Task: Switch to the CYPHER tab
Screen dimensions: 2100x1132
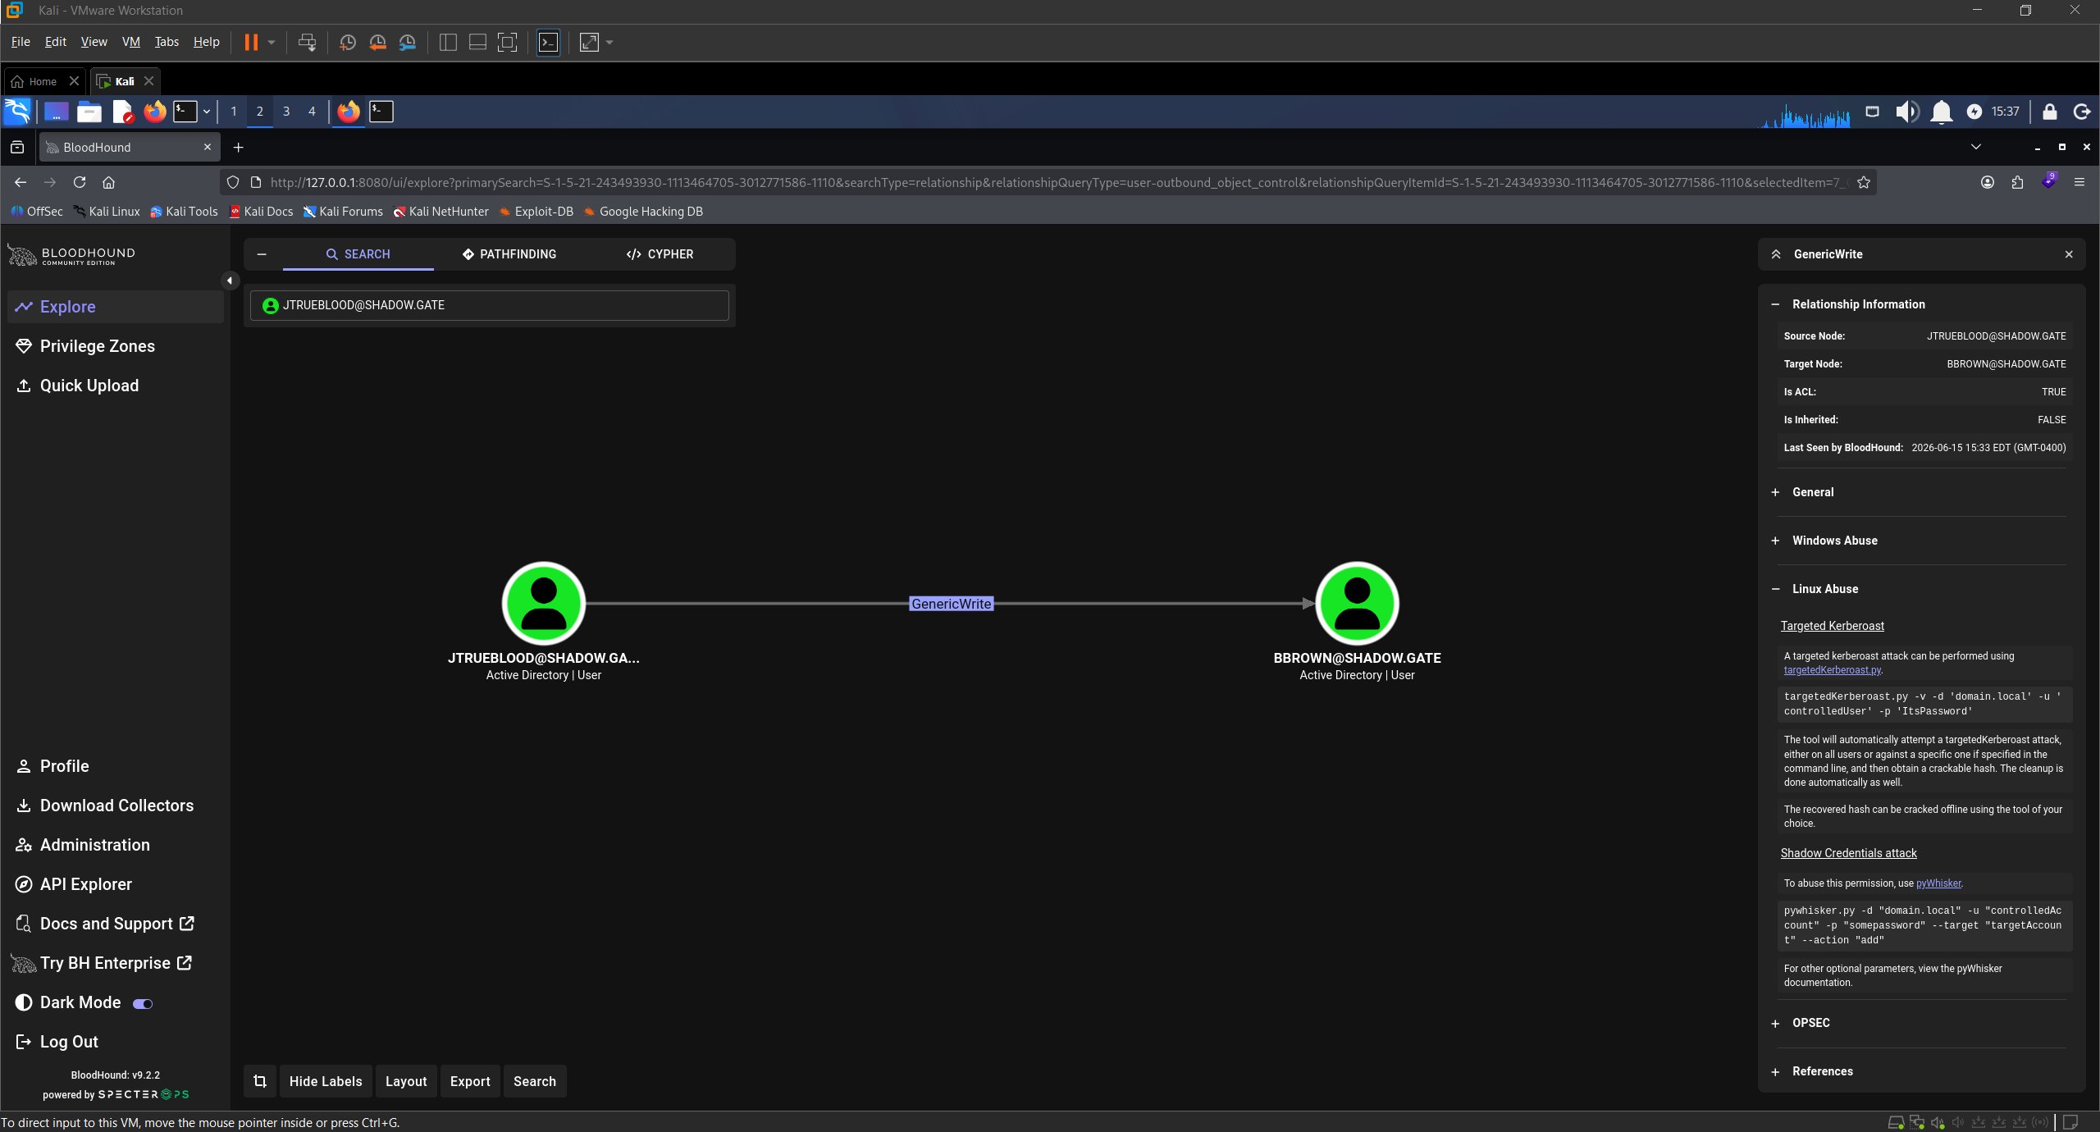Action: [660, 254]
